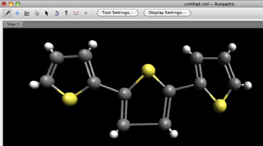Start the Auto Optimization tool (E icon)
This screenshot has width=263, height=146.
(x=66, y=13)
